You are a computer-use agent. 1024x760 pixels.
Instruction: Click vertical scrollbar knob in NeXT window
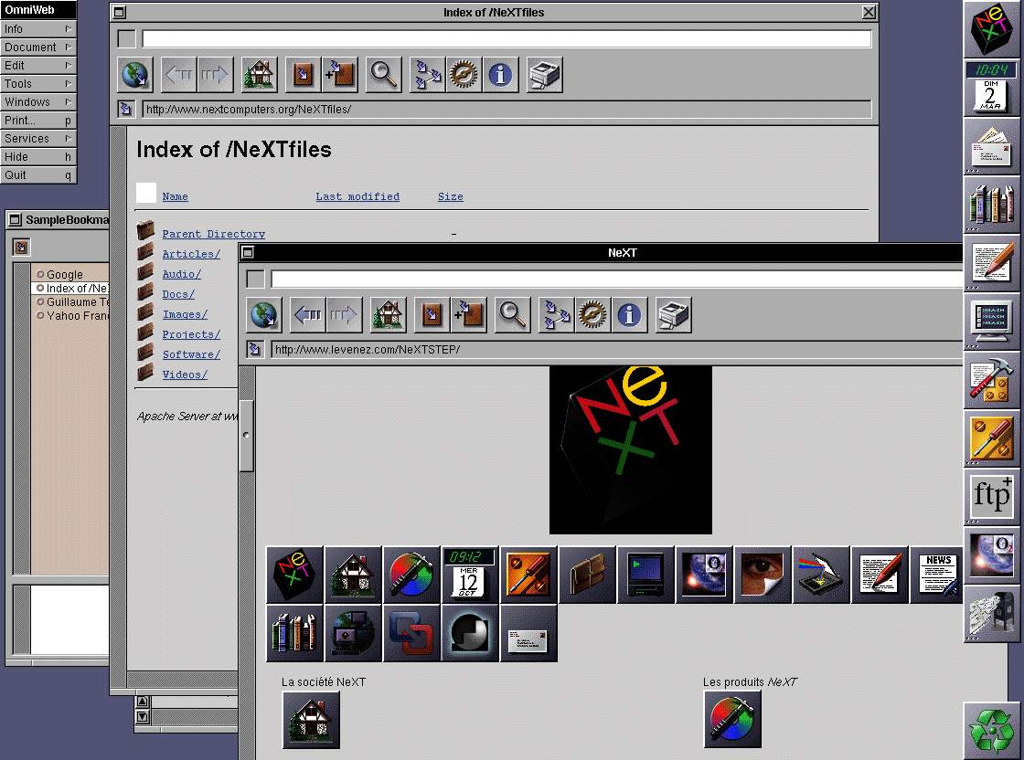pos(246,434)
